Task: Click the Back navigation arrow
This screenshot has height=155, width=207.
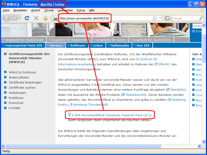Action: pyautogui.click(x=7, y=18)
